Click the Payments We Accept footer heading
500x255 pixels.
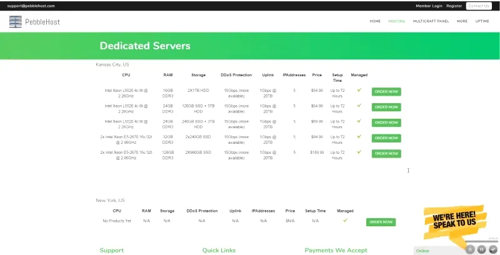tap(336, 251)
